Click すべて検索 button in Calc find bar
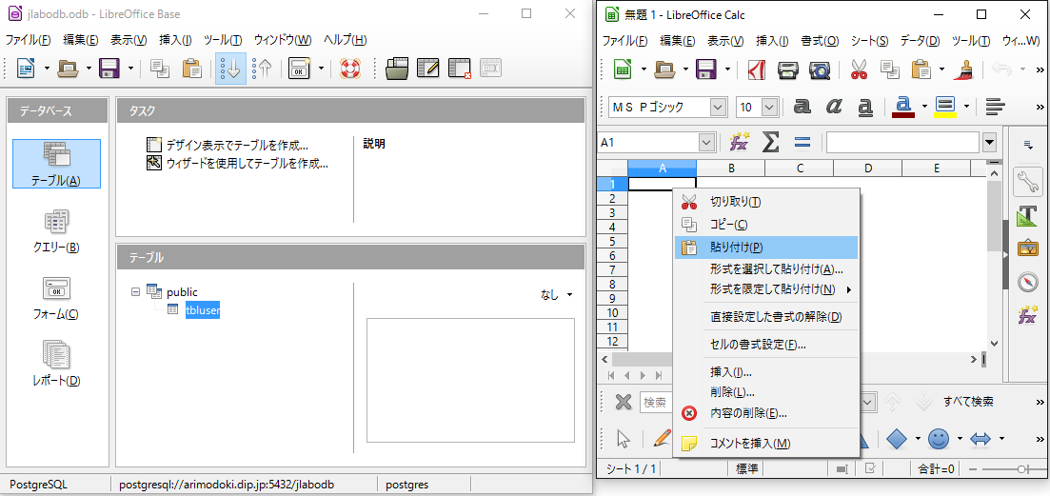1050x496 pixels. pos(968,402)
